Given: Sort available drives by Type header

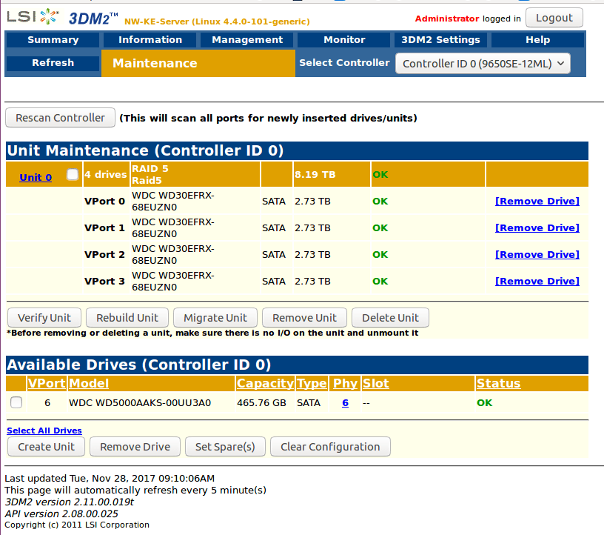Looking at the screenshot, I should tap(312, 383).
